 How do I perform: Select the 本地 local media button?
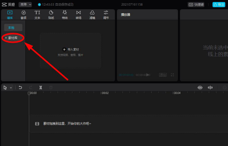point(13,27)
